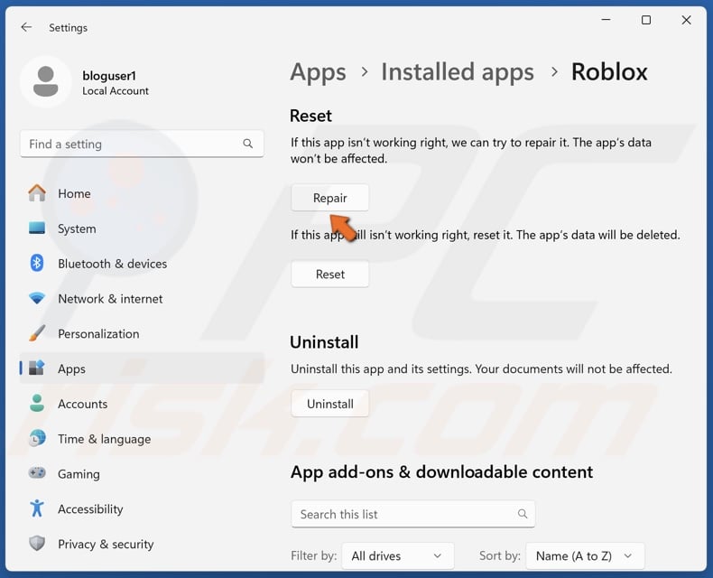Select the Gaming controller icon
The image size is (713, 578).
click(x=37, y=474)
